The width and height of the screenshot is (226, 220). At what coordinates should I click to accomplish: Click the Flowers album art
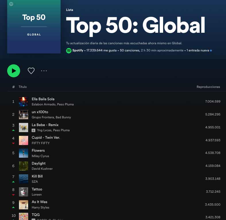(x=24, y=153)
